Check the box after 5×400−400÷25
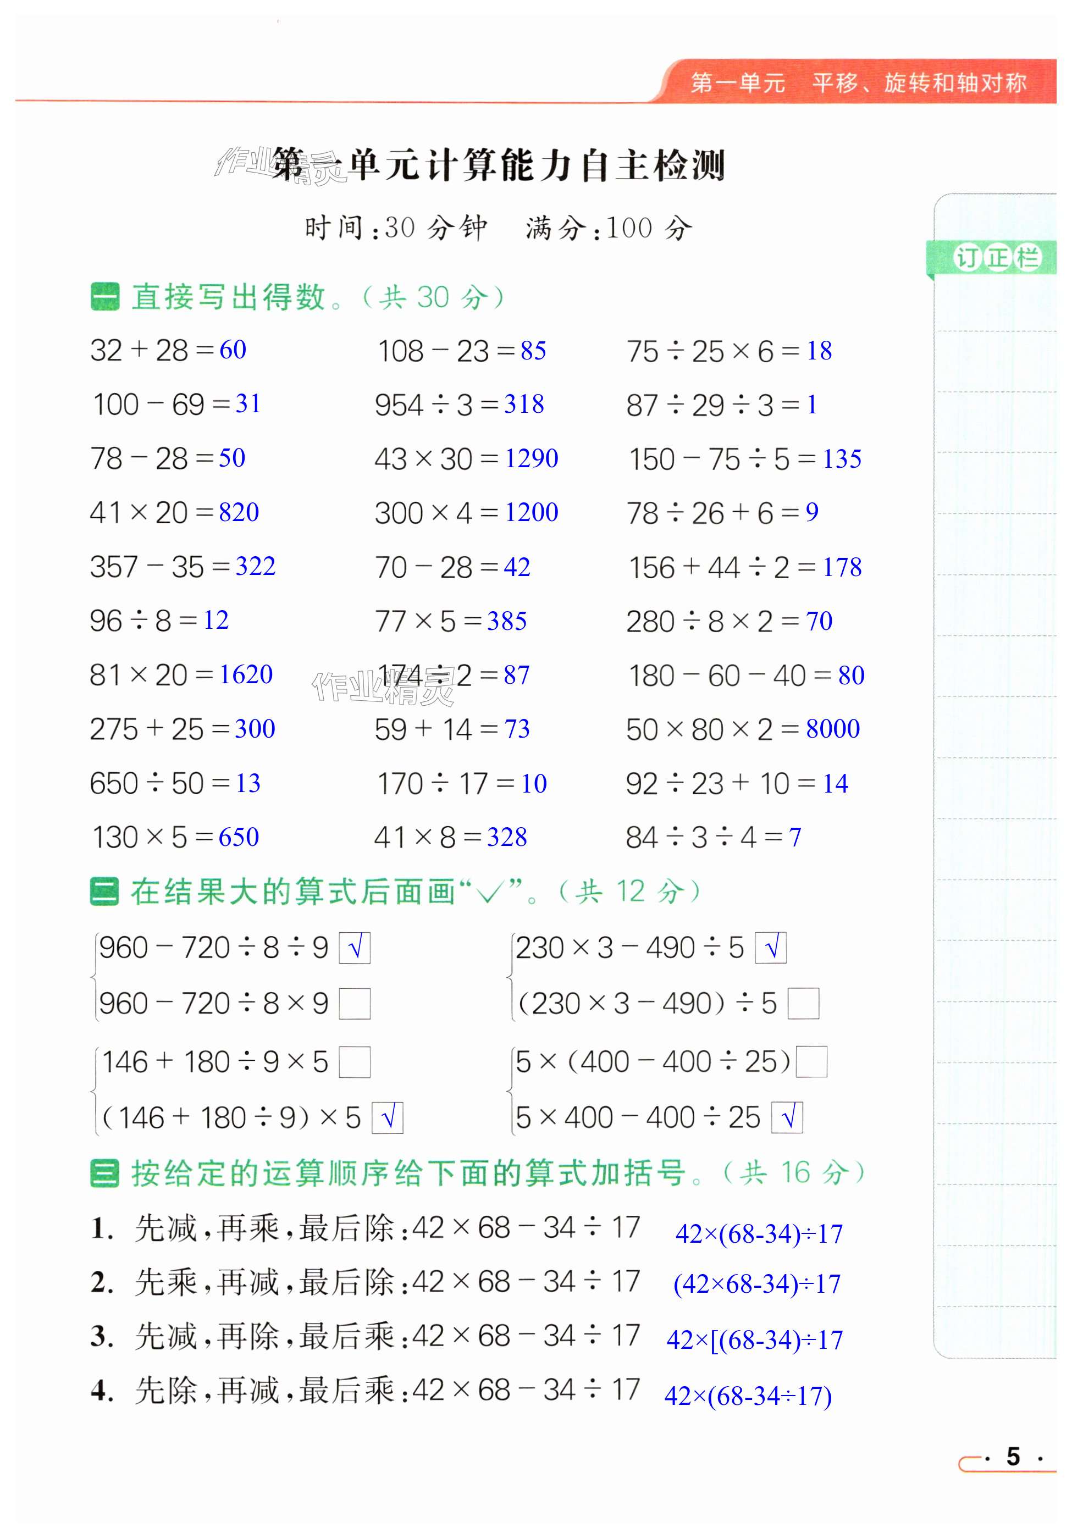 point(786,1117)
